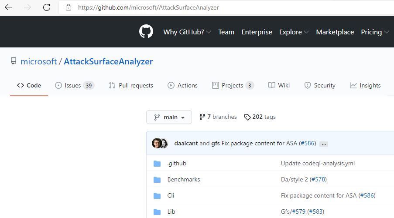Screen dimensions: 394x218
Task: Click the Benchmarks folder icon
Action: [x=157, y=180]
